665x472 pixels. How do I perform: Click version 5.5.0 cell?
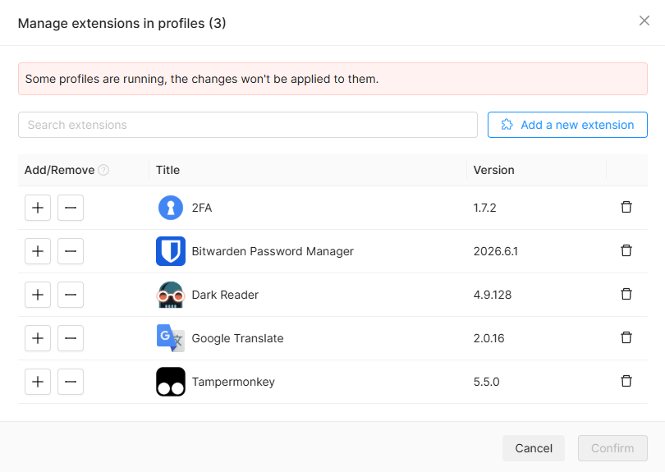tap(487, 382)
